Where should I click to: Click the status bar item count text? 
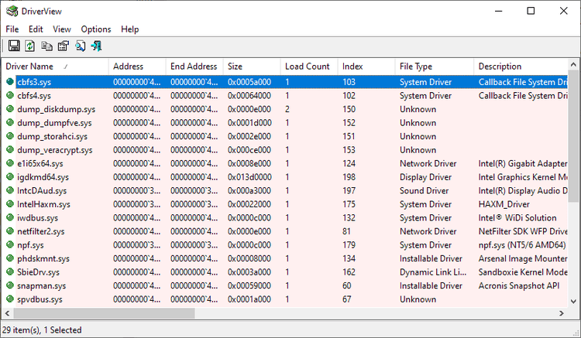click(x=42, y=329)
